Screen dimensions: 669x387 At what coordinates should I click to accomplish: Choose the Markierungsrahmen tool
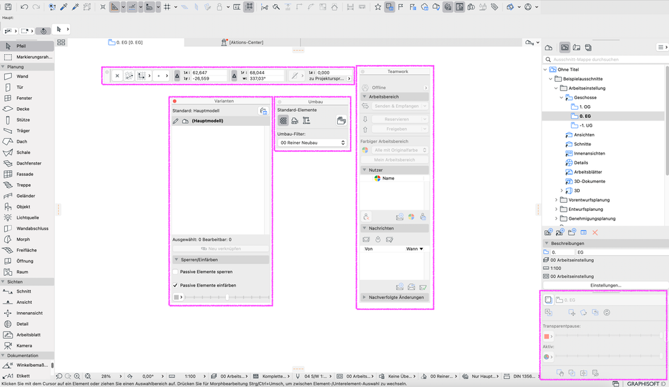pos(27,57)
